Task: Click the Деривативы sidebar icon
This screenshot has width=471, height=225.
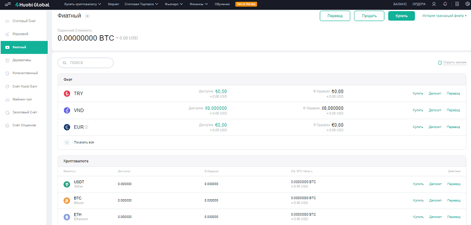Action: click(x=8, y=61)
